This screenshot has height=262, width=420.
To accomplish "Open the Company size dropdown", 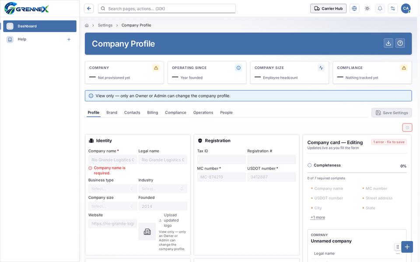I will click(x=113, y=207).
